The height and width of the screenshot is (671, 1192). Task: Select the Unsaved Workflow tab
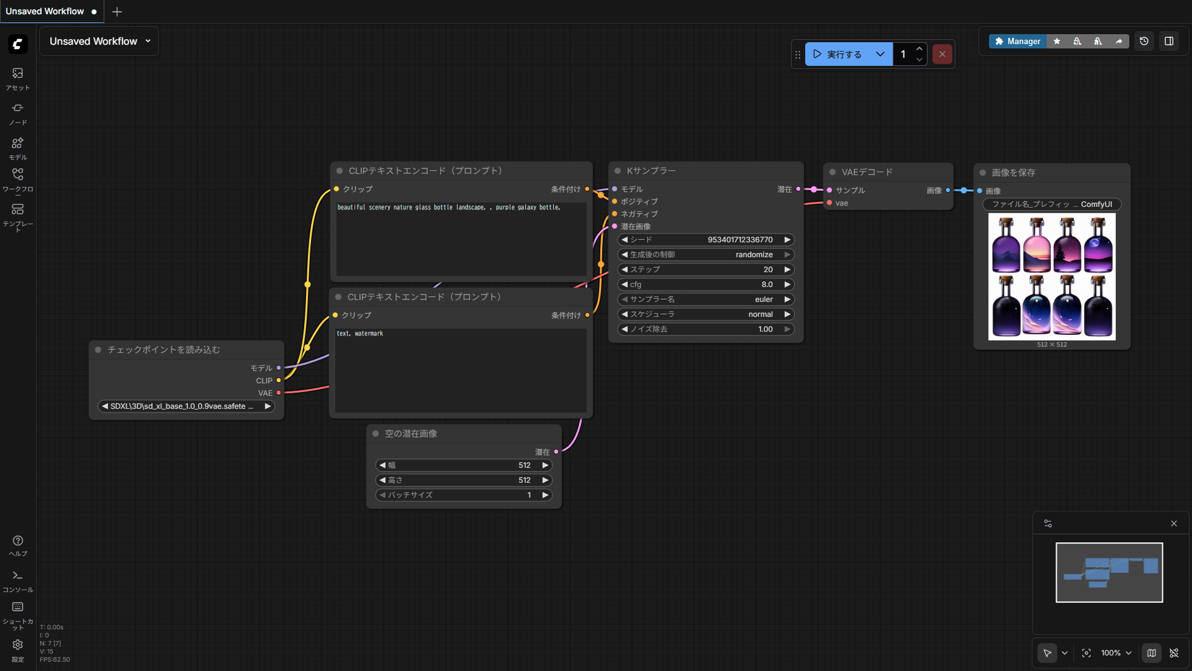click(x=45, y=11)
